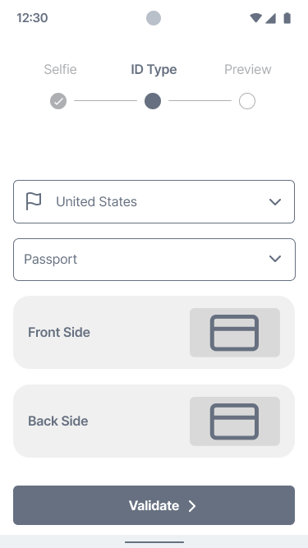Expand the United States dropdown chevron
Viewport: 308px width, 548px height.
[275, 202]
